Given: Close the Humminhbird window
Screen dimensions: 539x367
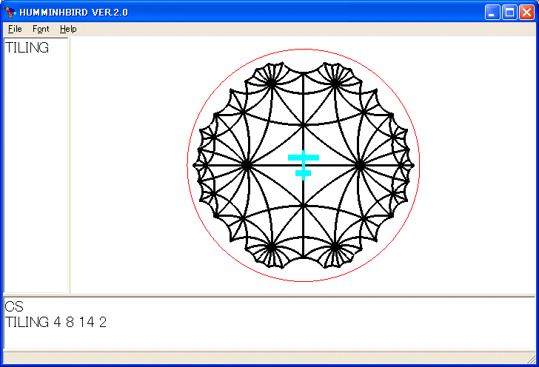Looking at the screenshot, I should coord(526,13).
